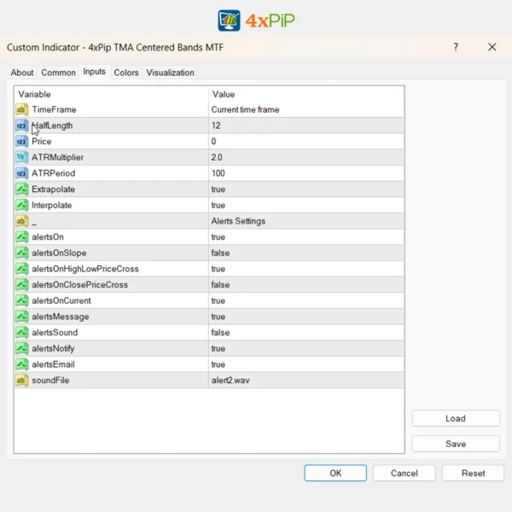Open the Interpolate value dropdown

(218, 206)
